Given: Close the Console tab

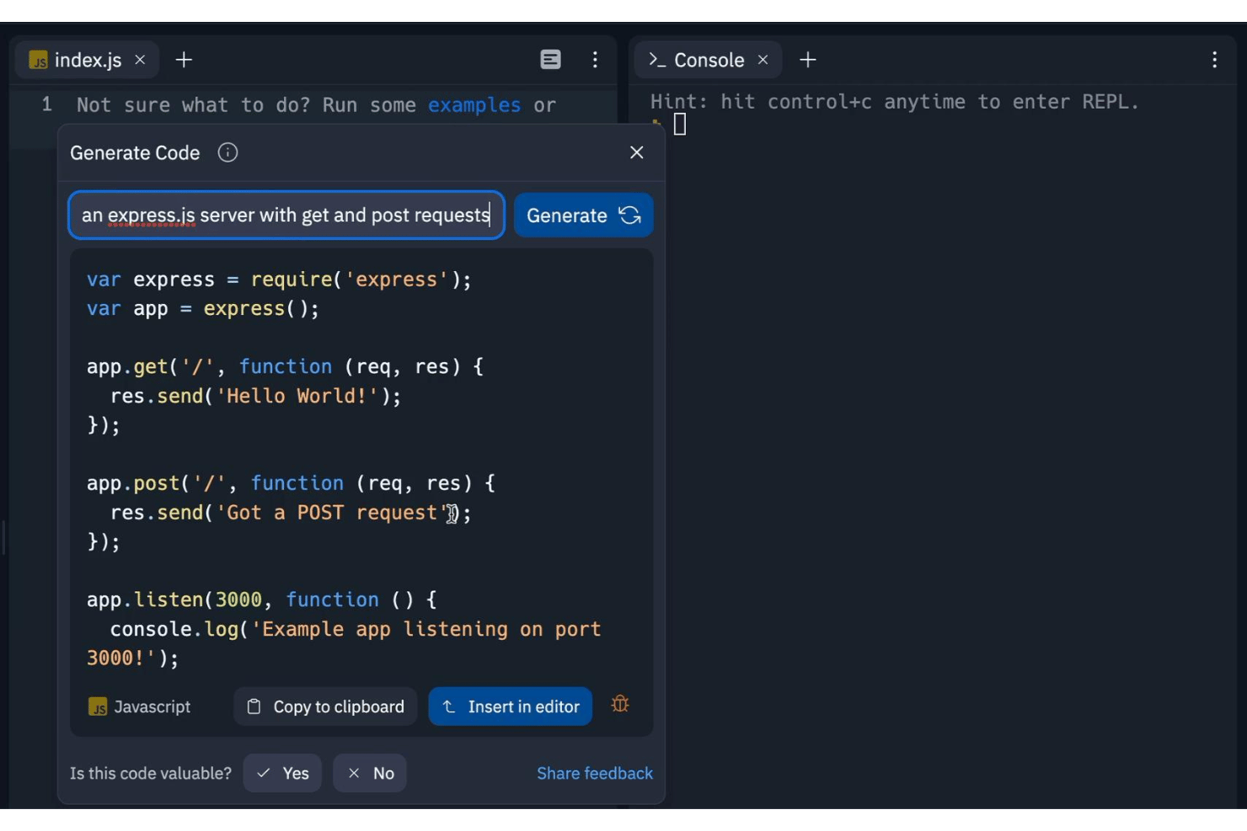Looking at the screenshot, I should [x=763, y=60].
